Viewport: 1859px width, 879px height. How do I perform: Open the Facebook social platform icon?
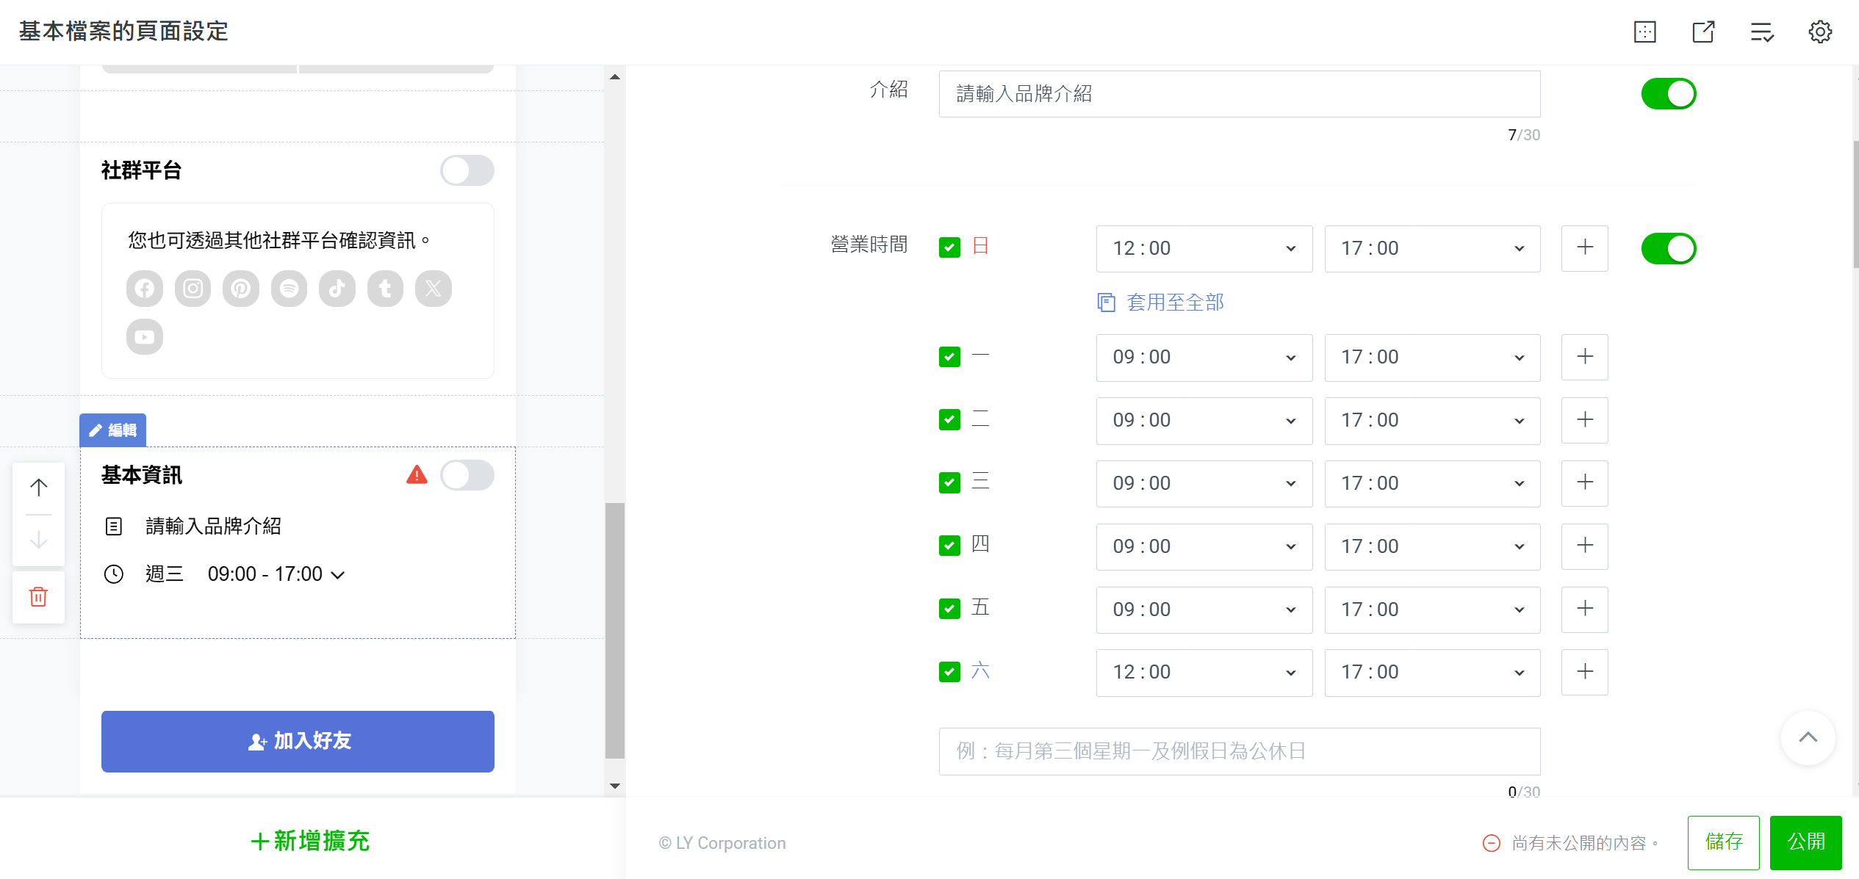pos(144,288)
